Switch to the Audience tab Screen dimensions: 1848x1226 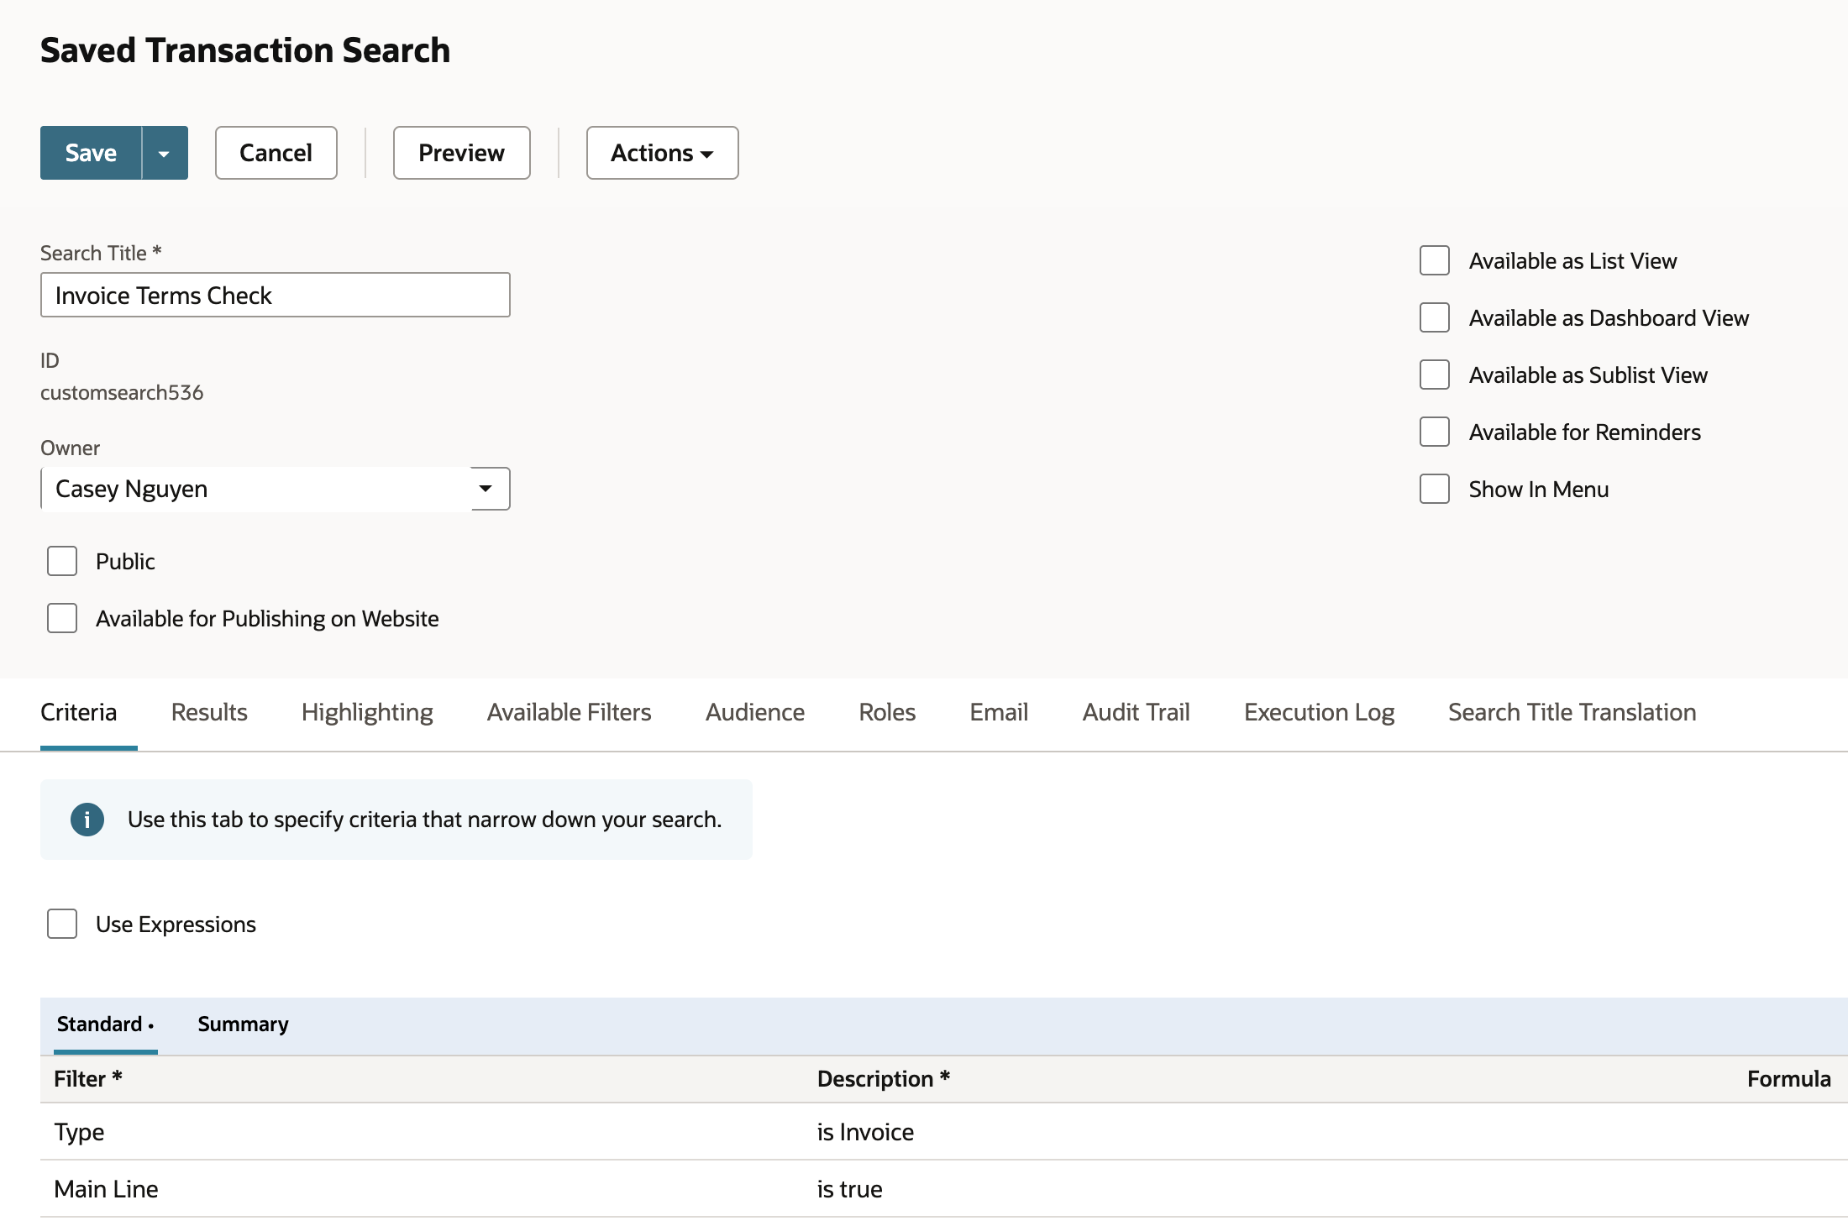click(755, 712)
